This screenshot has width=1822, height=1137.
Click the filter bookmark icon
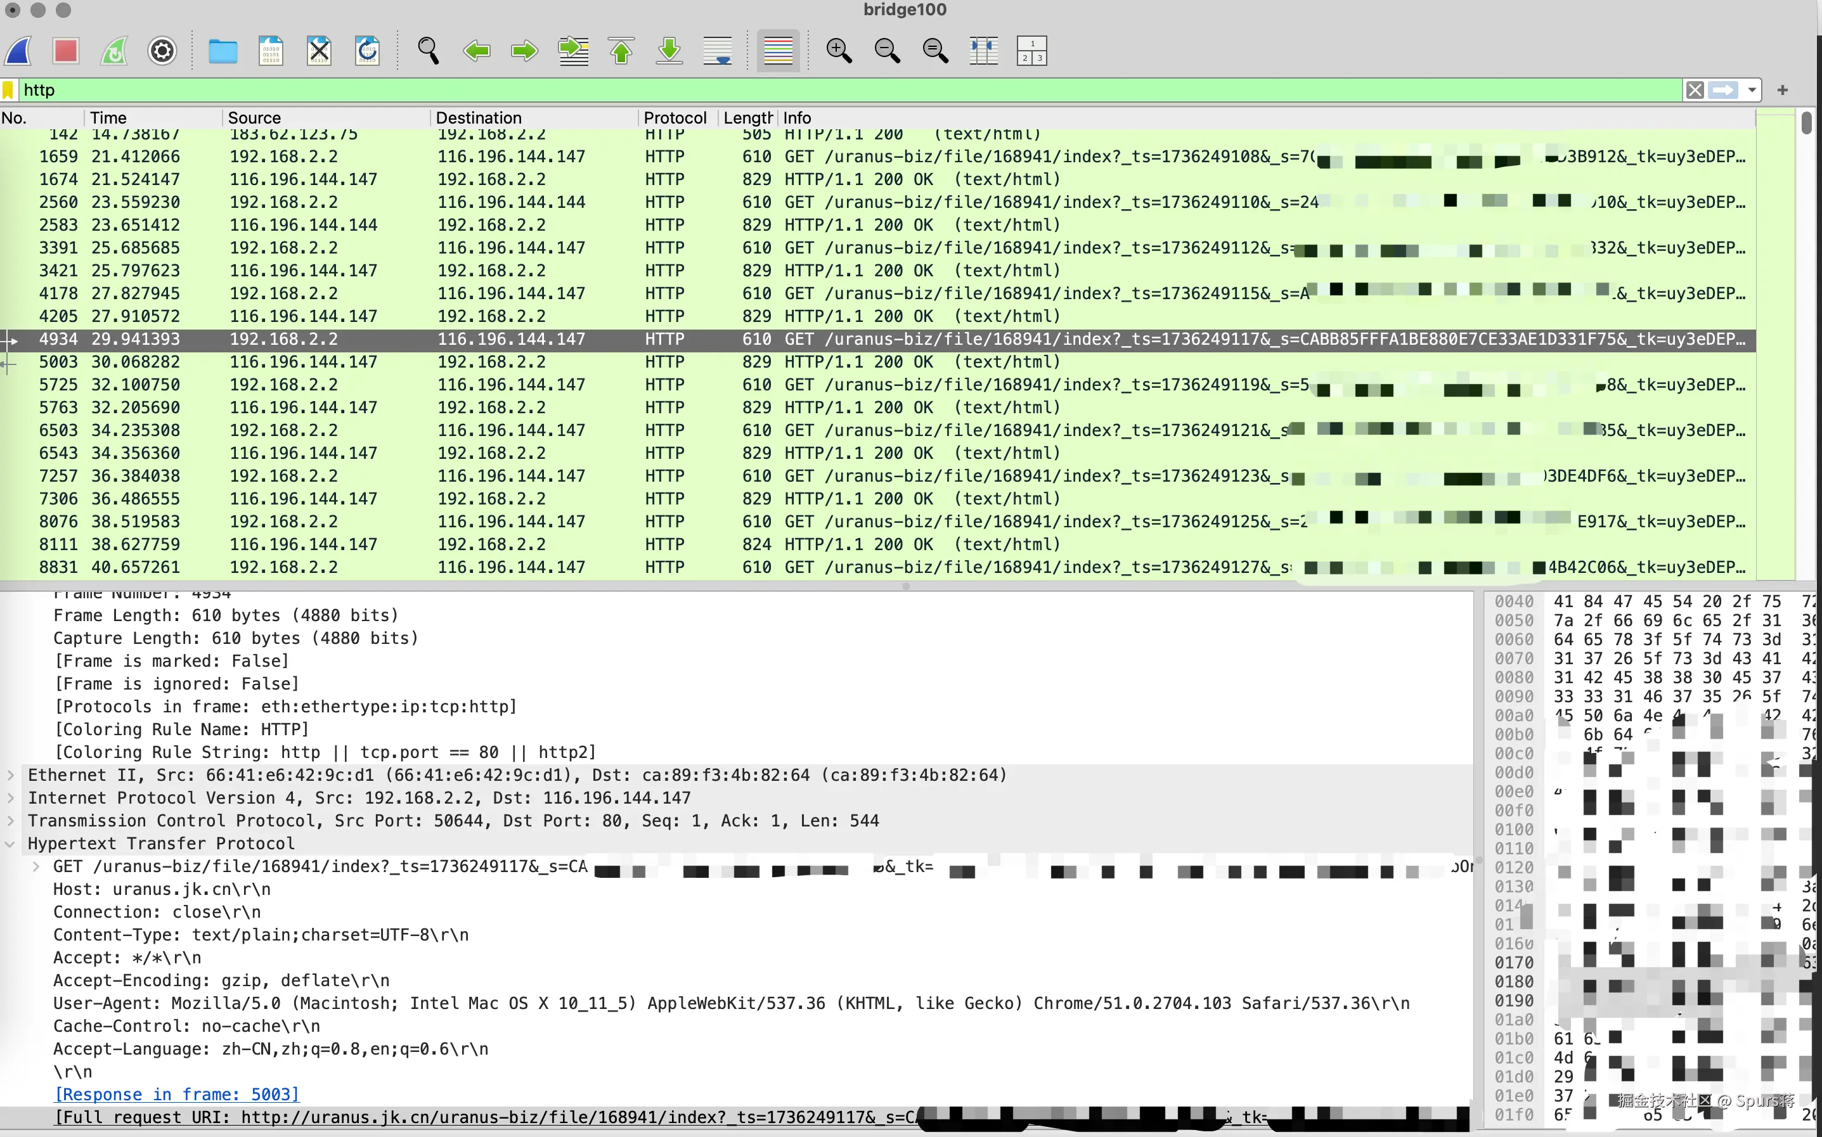(8, 90)
